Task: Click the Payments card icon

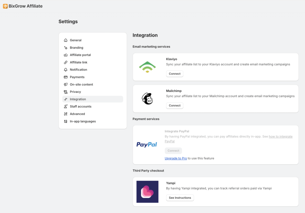Action: (x=66, y=77)
